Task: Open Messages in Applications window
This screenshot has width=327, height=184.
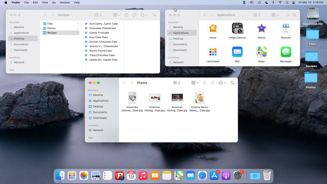Action: (x=286, y=52)
